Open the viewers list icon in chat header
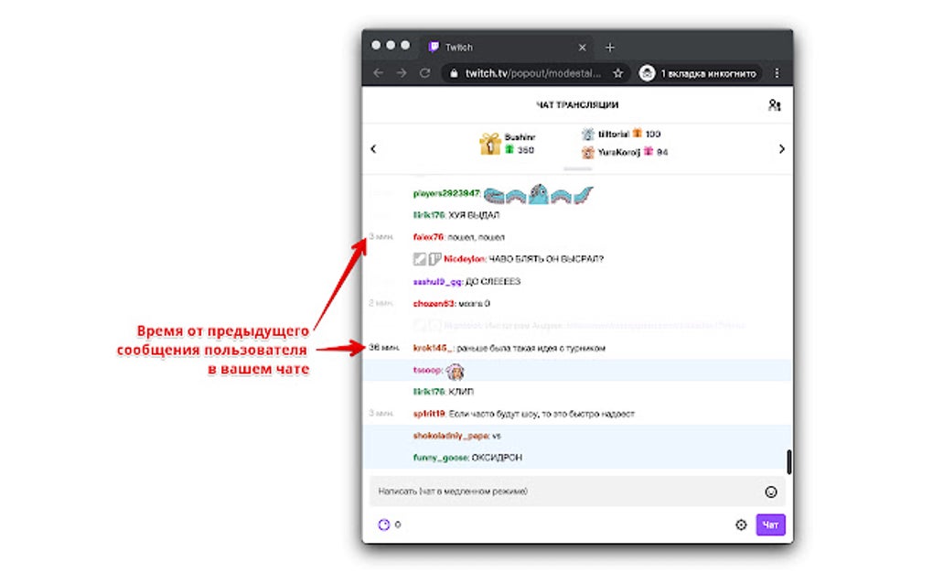 774,104
